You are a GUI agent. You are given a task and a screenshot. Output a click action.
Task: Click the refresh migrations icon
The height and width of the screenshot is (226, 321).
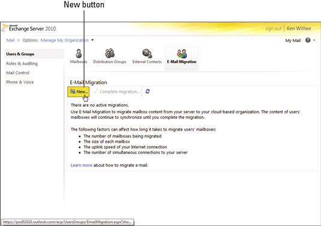[x=148, y=92]
